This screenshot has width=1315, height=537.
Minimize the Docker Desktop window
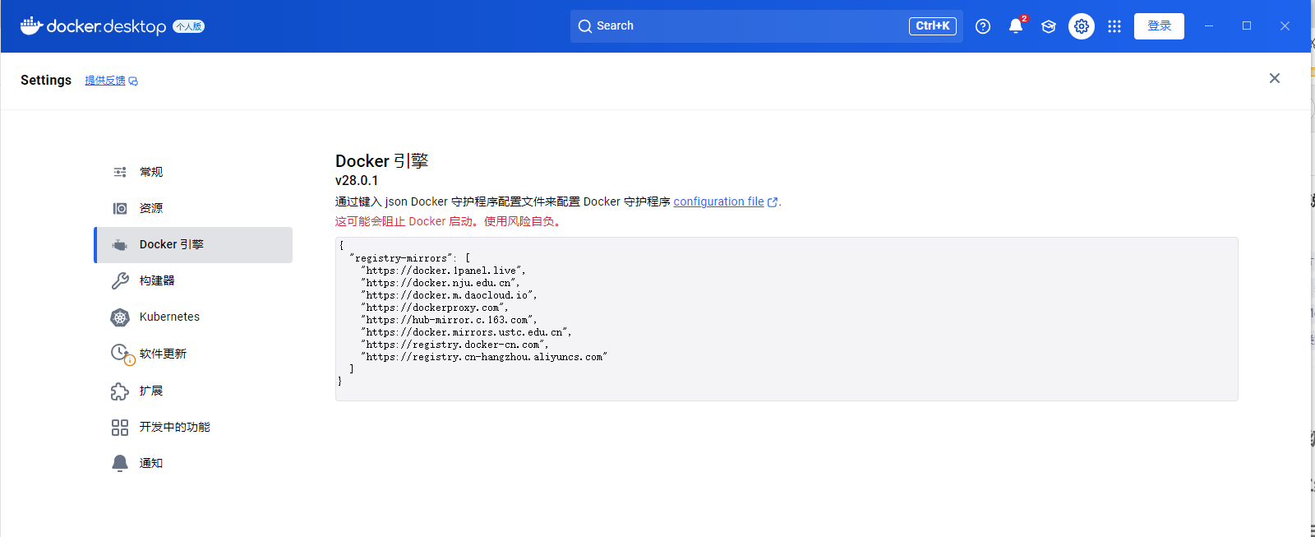(x=1209, y=26)
